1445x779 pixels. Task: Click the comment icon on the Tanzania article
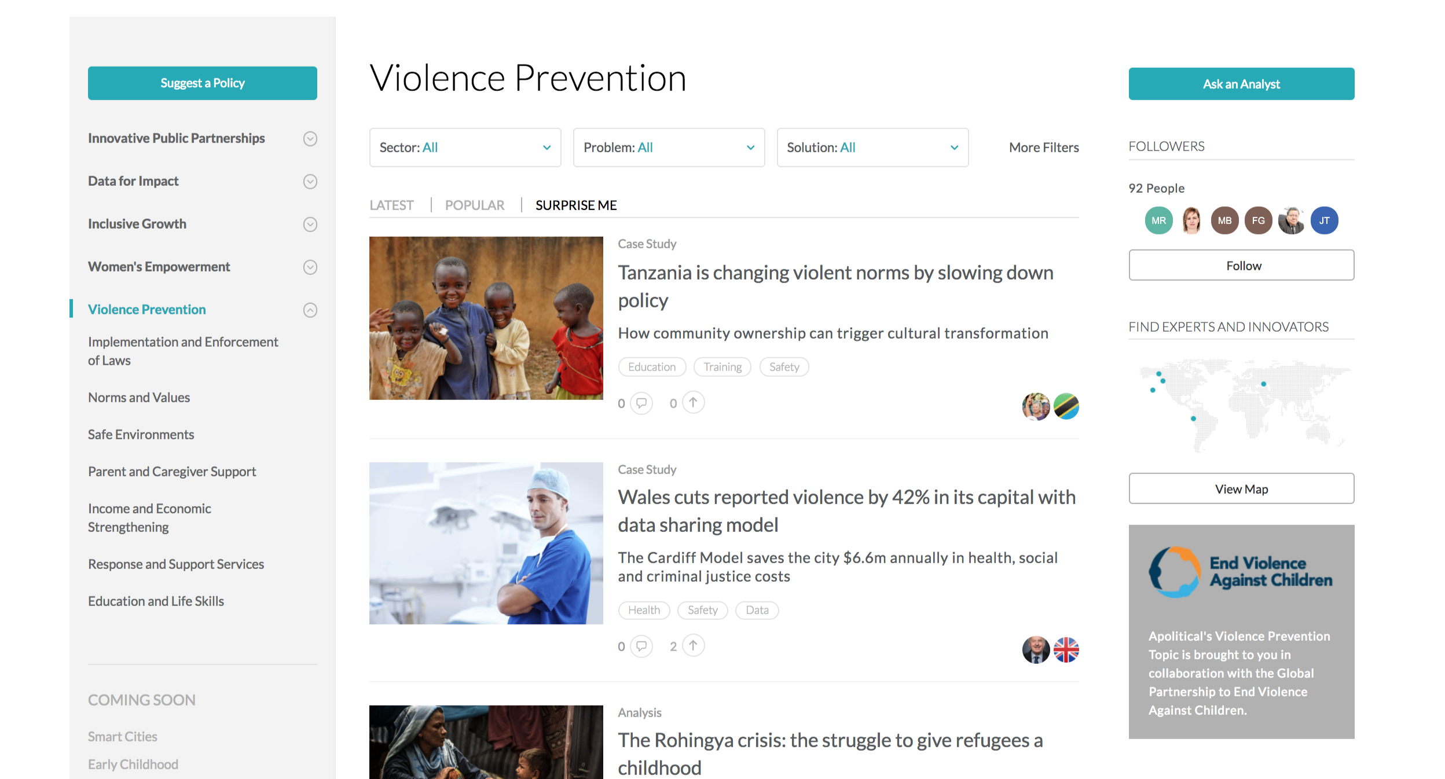tap(641, 403)
